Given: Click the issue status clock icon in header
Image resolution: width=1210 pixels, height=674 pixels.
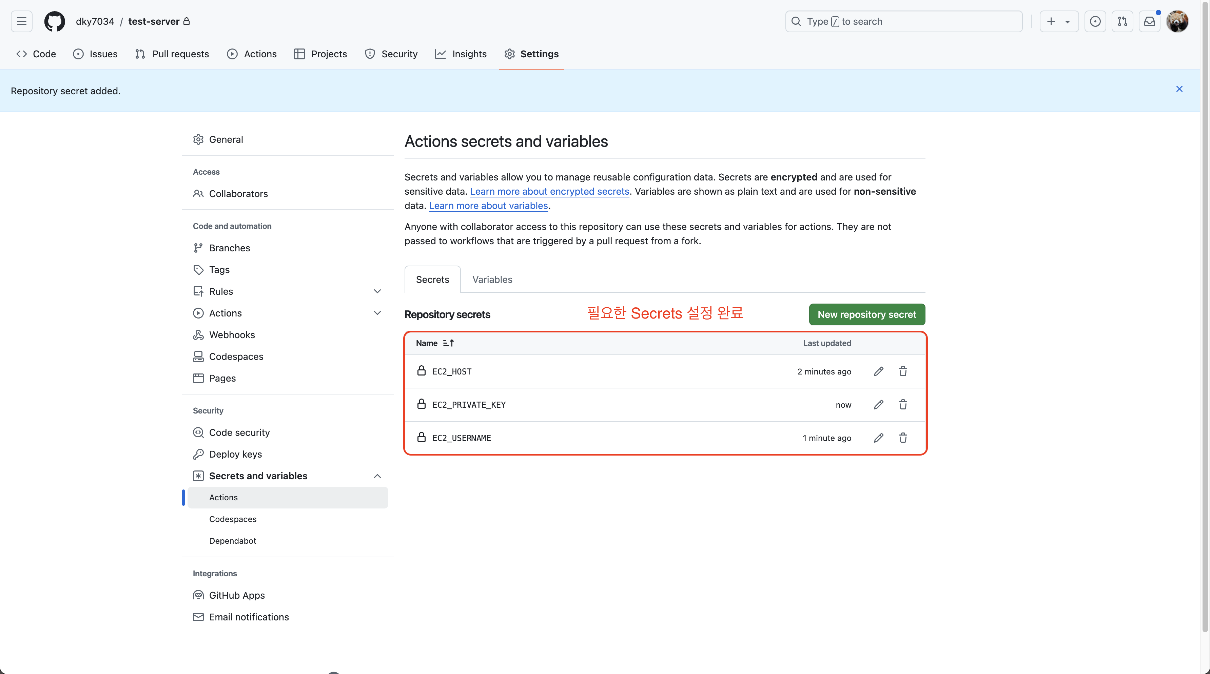Looking at the screenshot, I should [x=1095, y=21].
